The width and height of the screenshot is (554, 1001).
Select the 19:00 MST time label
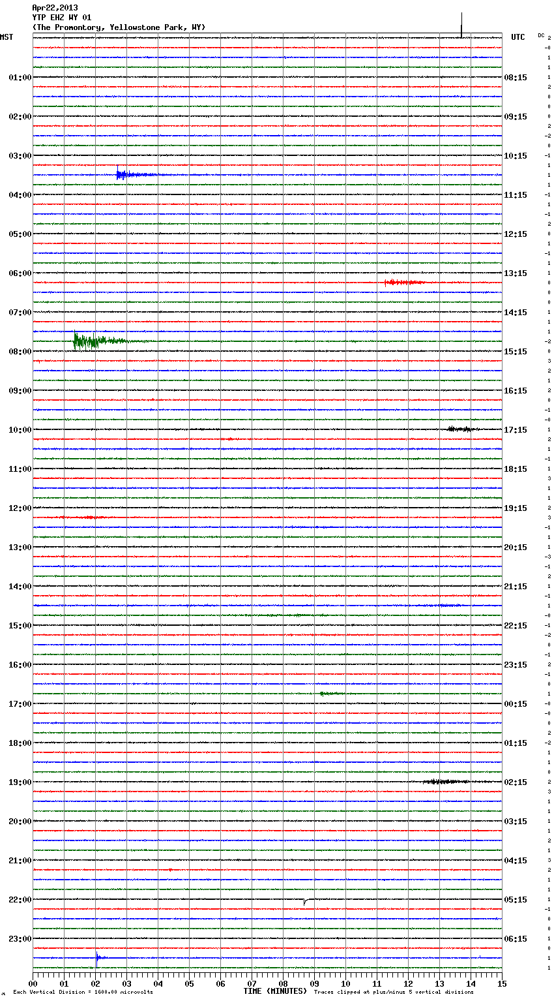click(x=20, y=782)
